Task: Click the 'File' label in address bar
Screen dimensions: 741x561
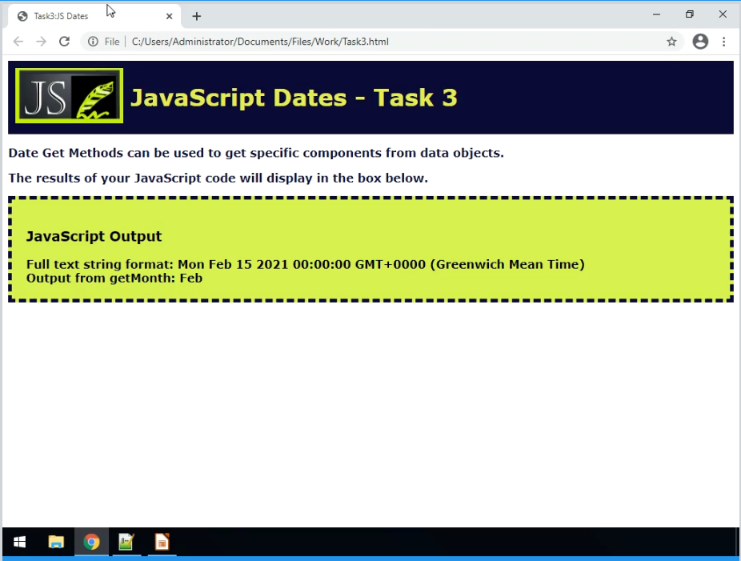Action: [112, 42]
